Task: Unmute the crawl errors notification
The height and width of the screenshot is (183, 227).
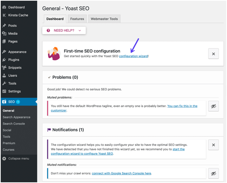Action: pyautogui.click(x=213, y=174)
